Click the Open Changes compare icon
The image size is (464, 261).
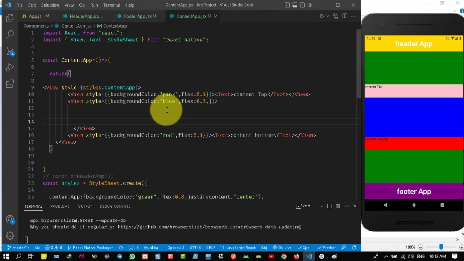tap(336, 16)
